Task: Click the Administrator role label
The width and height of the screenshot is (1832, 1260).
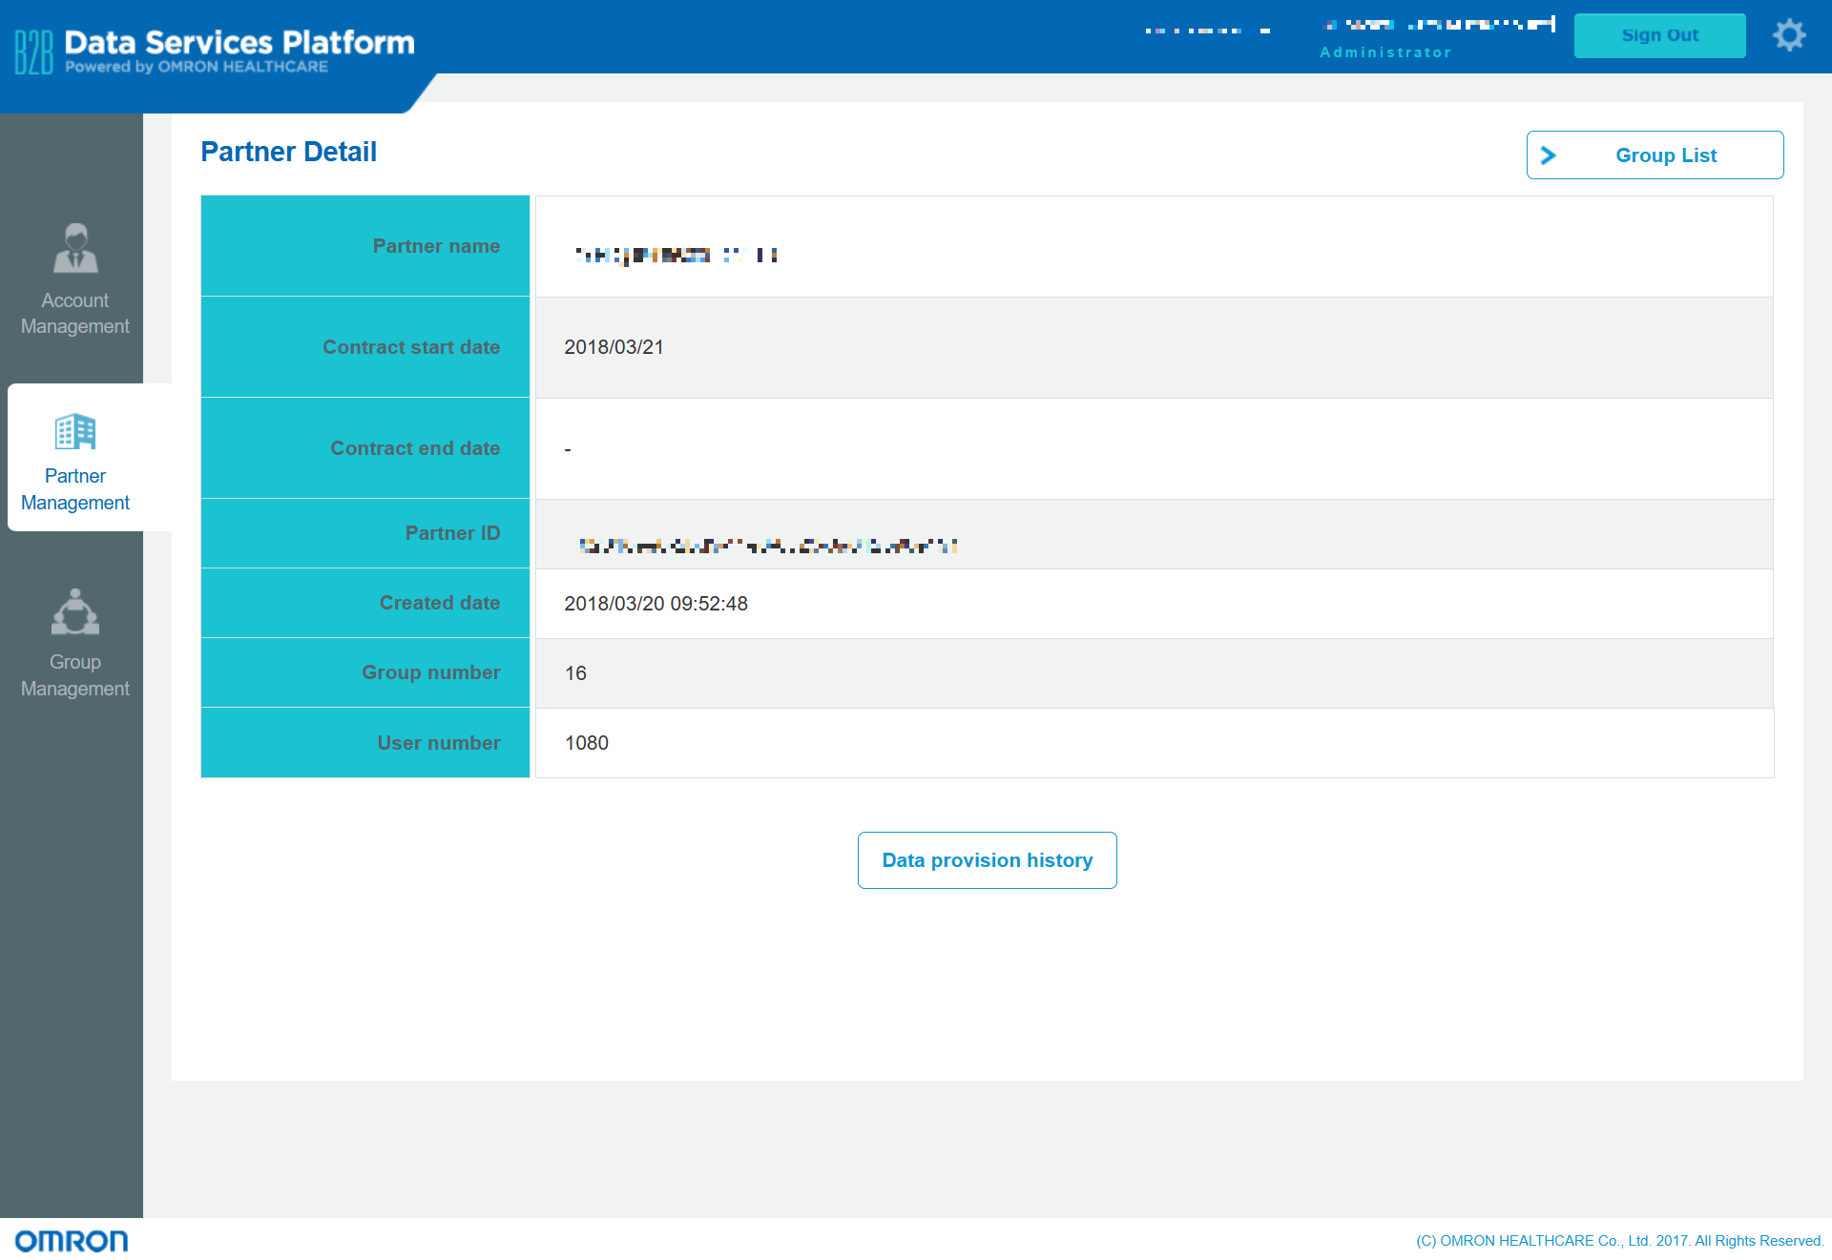Action: (x=1385, y=52)
